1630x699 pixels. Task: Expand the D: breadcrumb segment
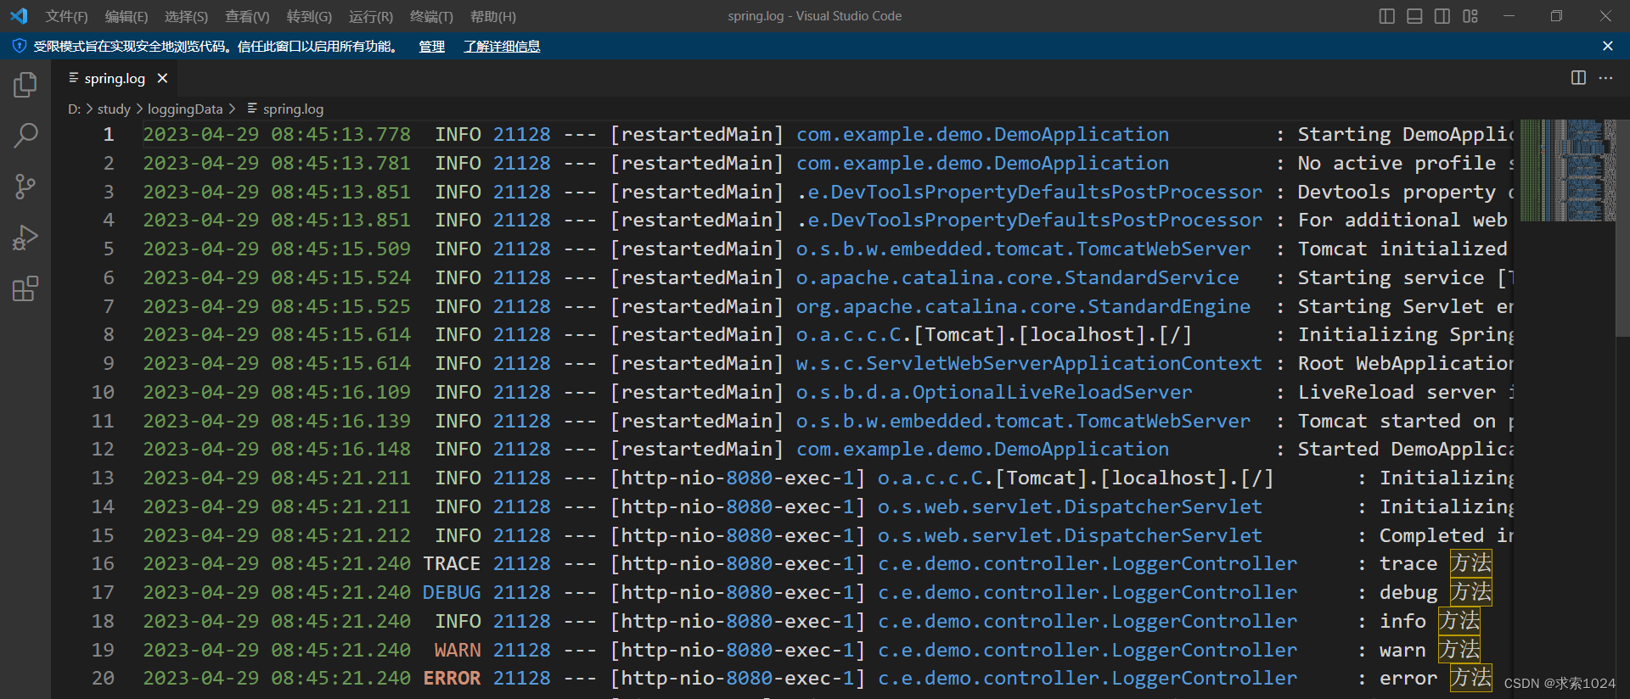coord(74,109)
